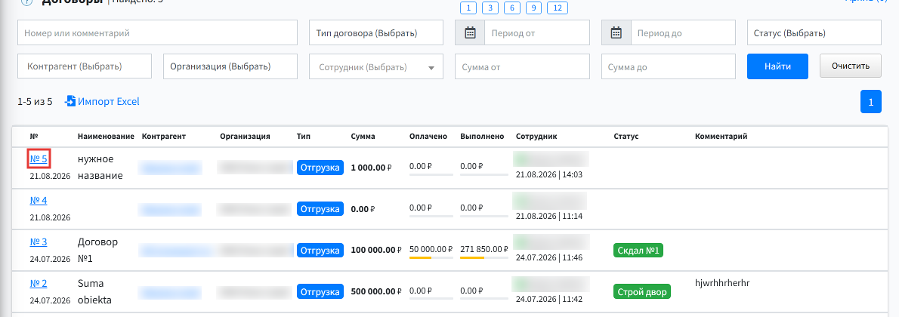
Task: Focus the Сумма до field
Action: tap(669, 66)
